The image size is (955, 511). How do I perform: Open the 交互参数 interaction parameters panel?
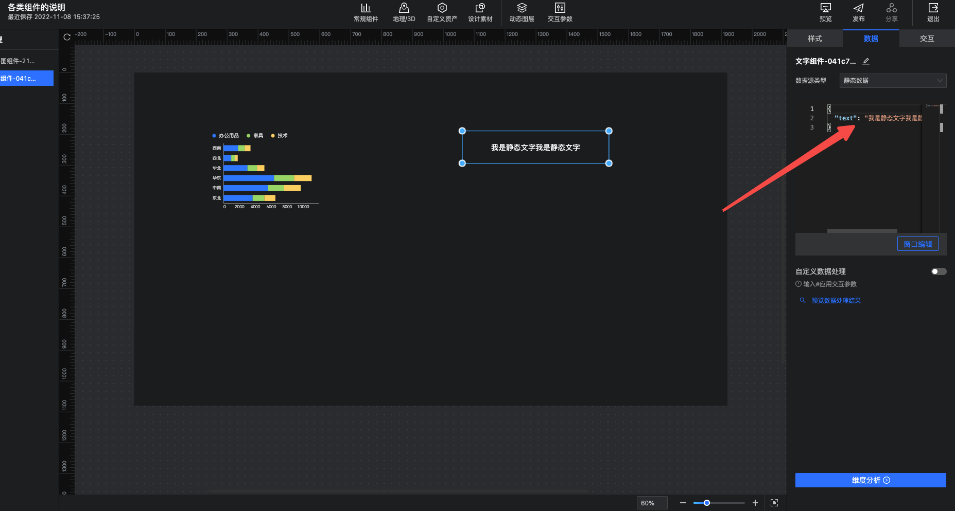560,12
